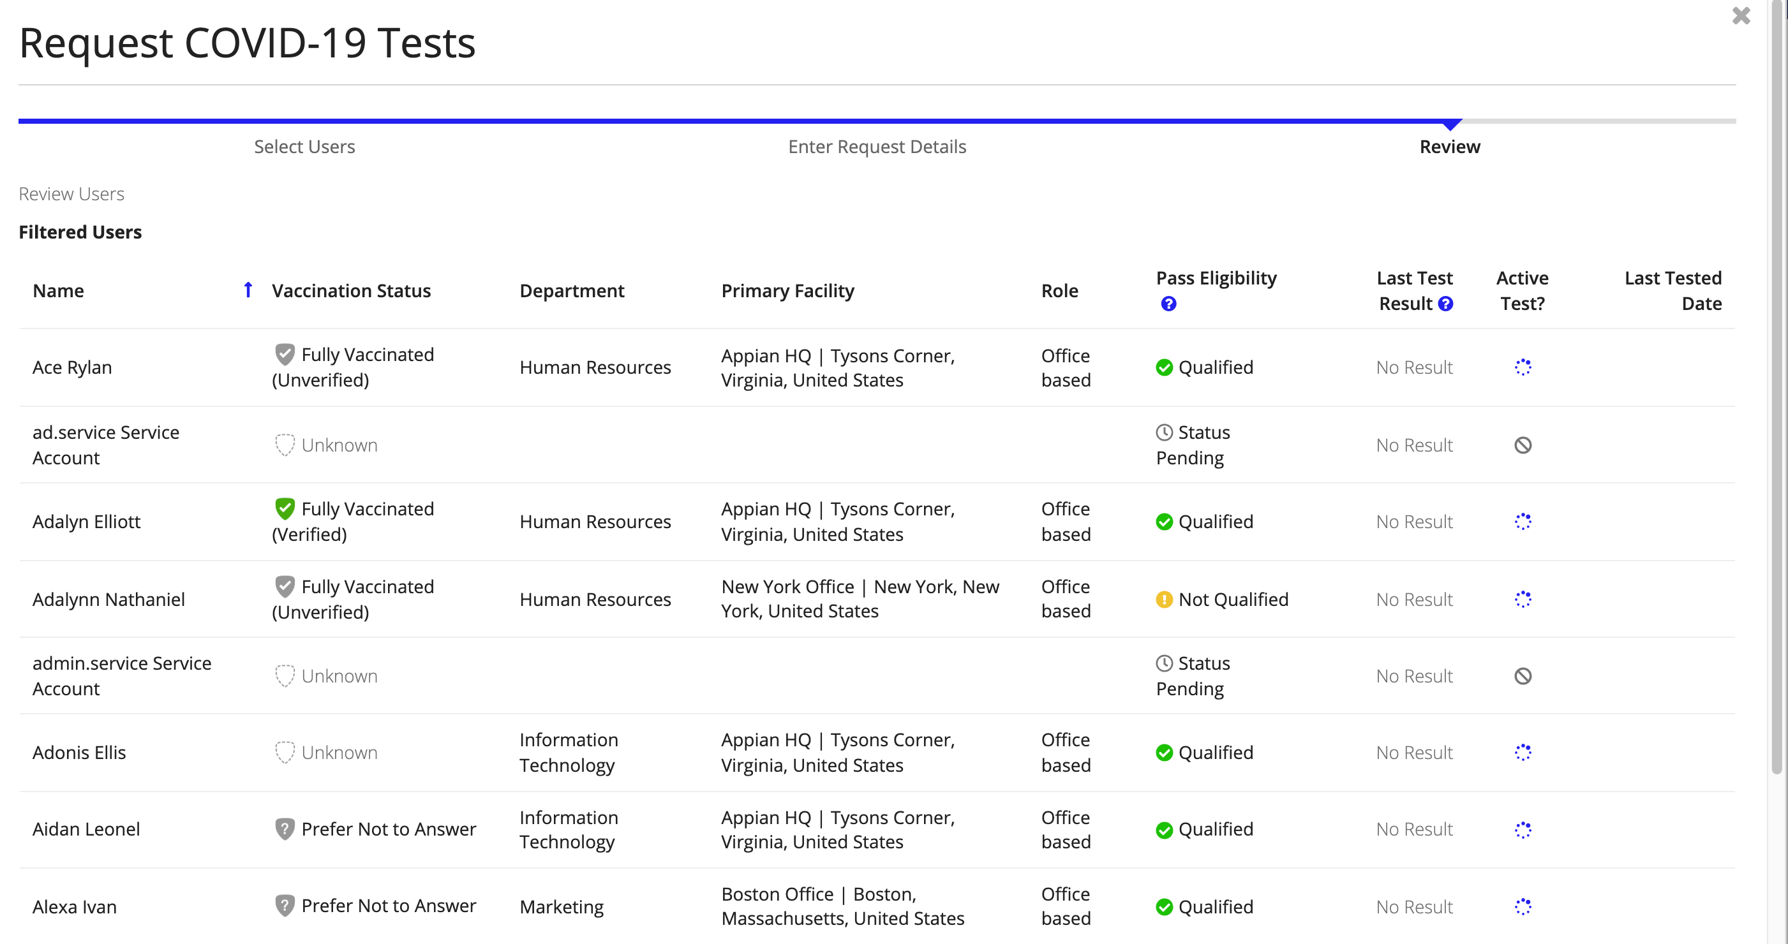Go to the Select Users step
This screenshot has height=944, width=1788.
click(x=304, y=146)
